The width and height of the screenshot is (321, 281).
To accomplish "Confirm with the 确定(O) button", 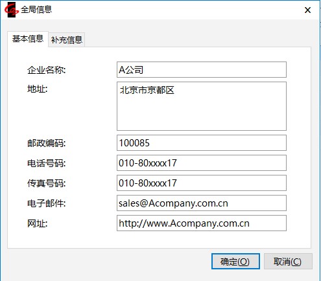I will click(x=235, y=262).
